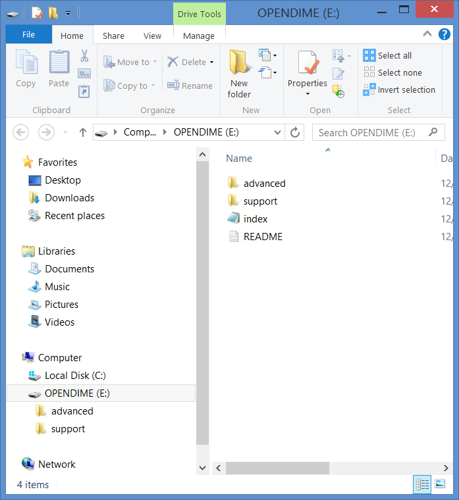The height and width of the screenshot is (500, 459).
Task: Click the Refresh icon beside address bar
Action: point(295,132)
